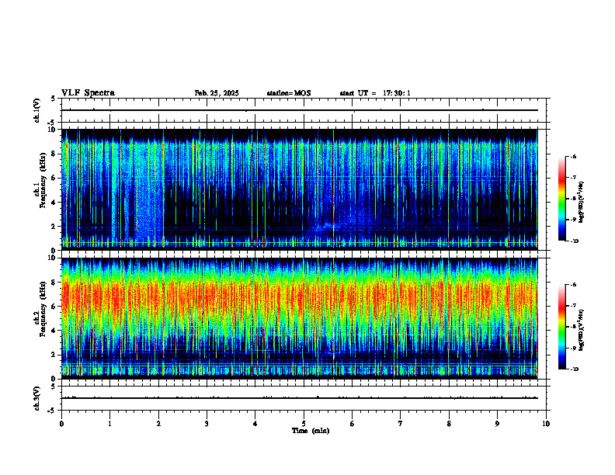Click the "-6" label on ch.1 color bar
615x475 pixels.
coord(573,156)
